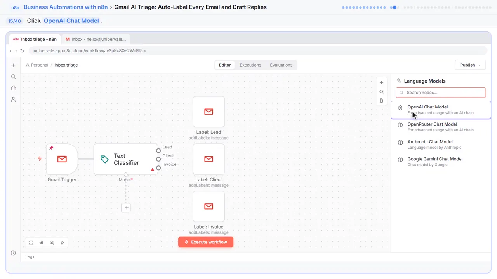Select the Editor tab
The image size is (497, 279).
(225, 65)
